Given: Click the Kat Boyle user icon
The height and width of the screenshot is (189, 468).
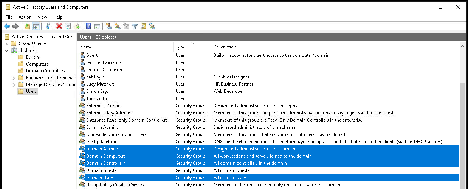Looking at the screenshot, I should [83, 77].
